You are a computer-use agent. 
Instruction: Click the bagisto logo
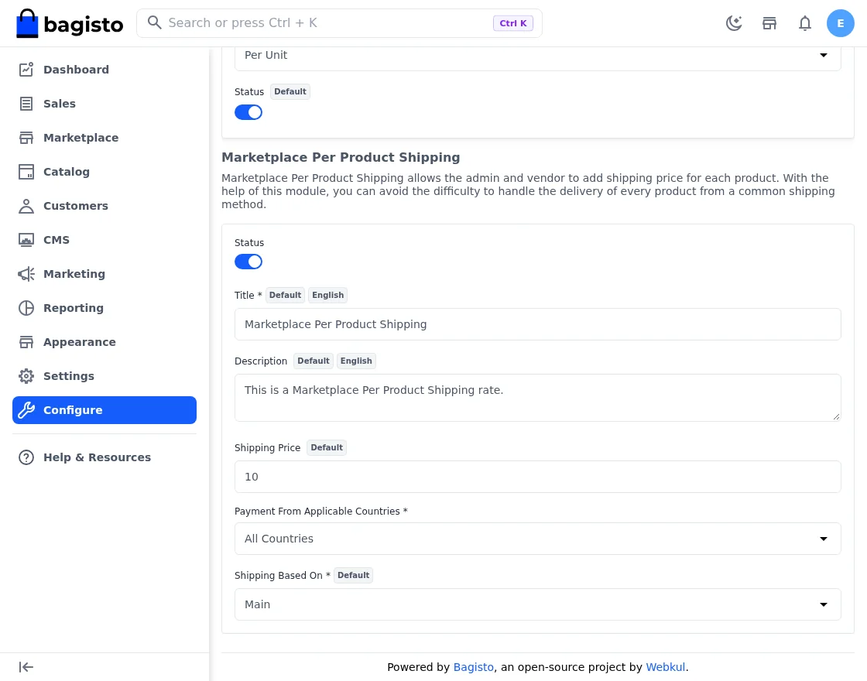point(70,23)
